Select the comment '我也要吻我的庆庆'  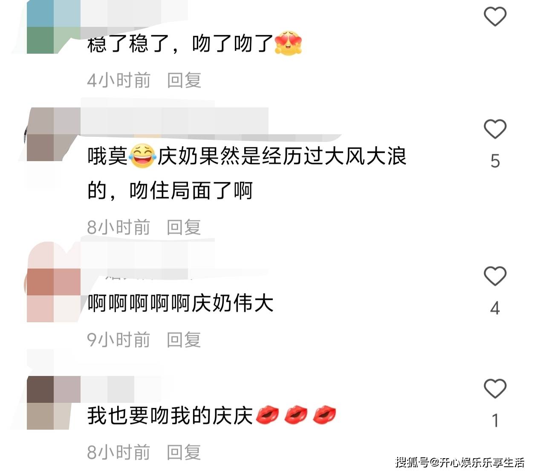pyautogui.click(x=170, y=416)
